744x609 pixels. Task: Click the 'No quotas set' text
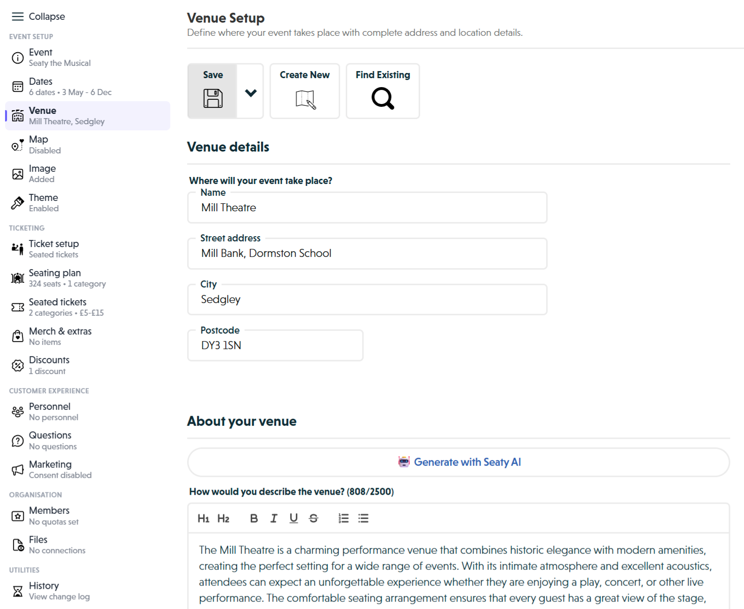54,522
